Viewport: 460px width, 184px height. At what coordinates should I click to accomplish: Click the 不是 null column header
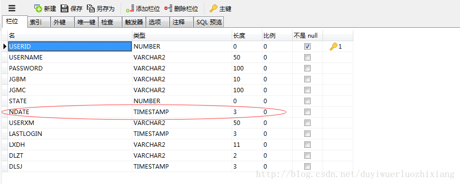pos(308,36)
